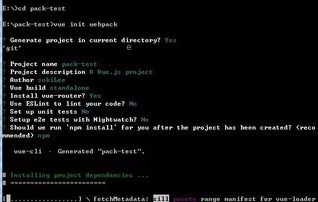The height and width of the screenshot is (202, 318).
Task: Click the row of equals signs separator
Action: 58,183
